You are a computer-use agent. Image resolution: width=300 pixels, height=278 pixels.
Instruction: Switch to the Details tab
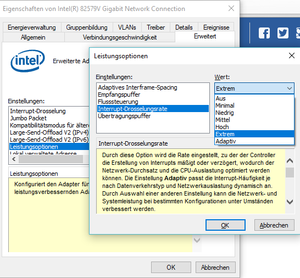coord(184,27)
